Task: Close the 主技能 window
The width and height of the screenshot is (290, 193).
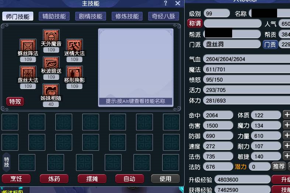Action: pos(178,3)
